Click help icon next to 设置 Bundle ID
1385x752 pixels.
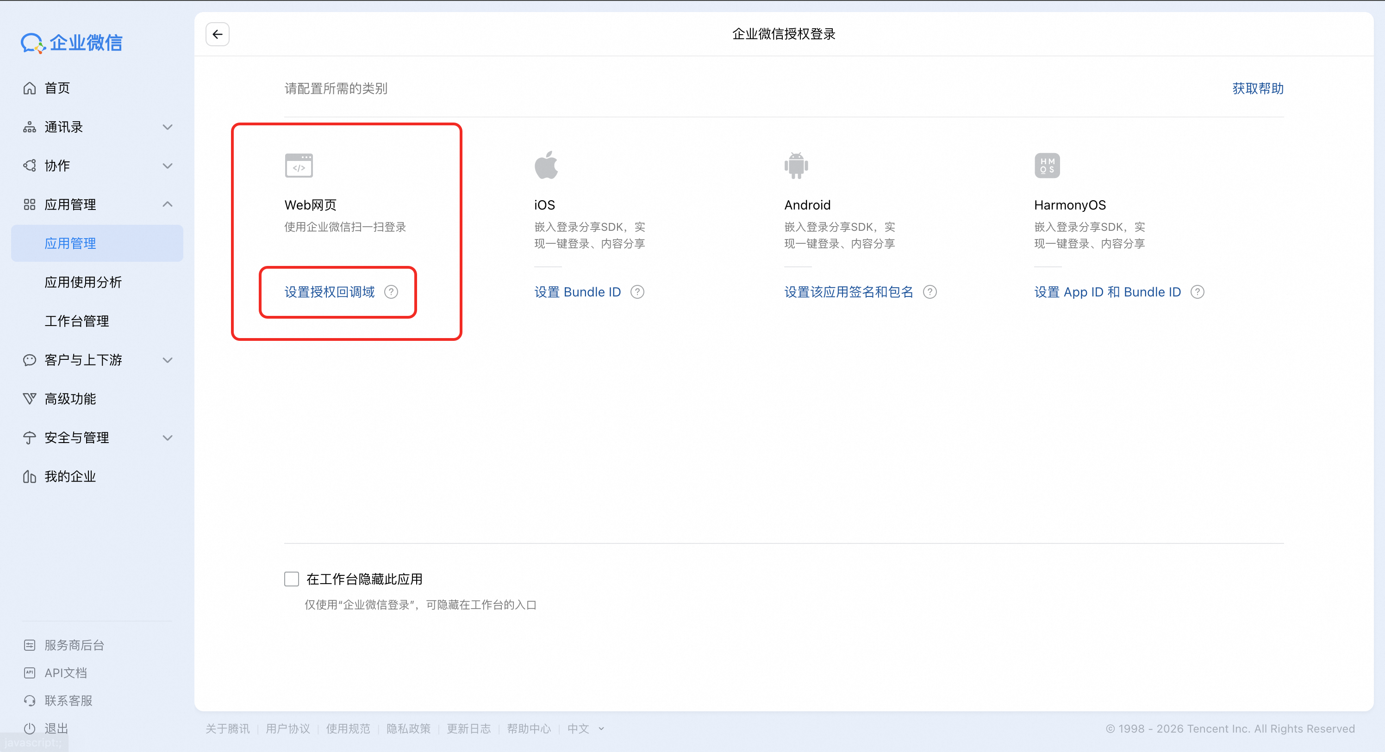(x=637, y=292)
